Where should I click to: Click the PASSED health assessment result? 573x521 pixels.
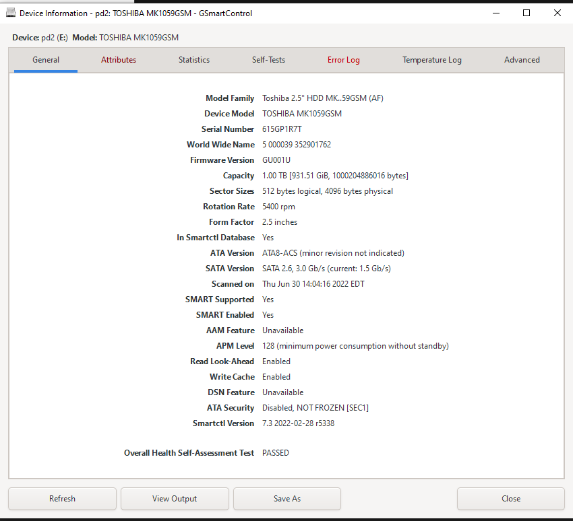click(275, 453)
